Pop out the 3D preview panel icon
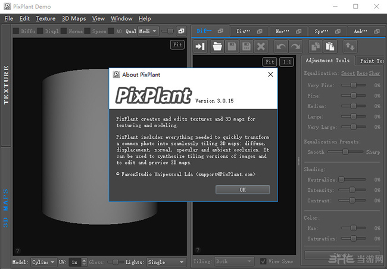 [181, 31]
